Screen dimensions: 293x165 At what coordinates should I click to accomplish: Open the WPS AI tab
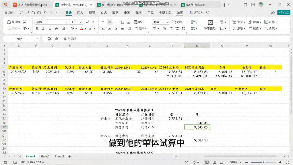pos(196,13)
